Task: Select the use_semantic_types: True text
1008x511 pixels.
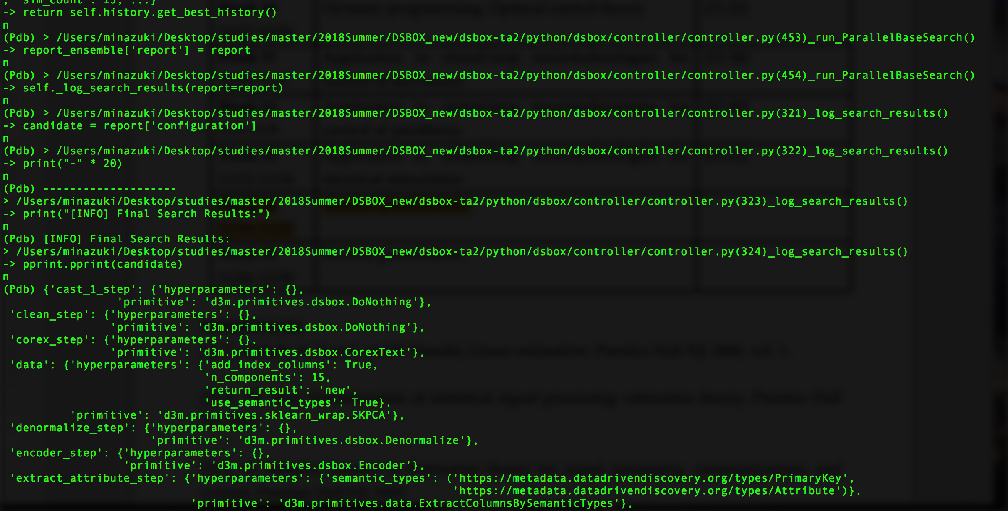Action: [298, 402]
